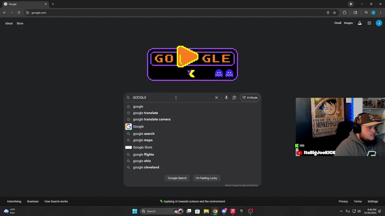
Task: Open the Google Lens screen search toolbar icon
Action: point(355,13)
